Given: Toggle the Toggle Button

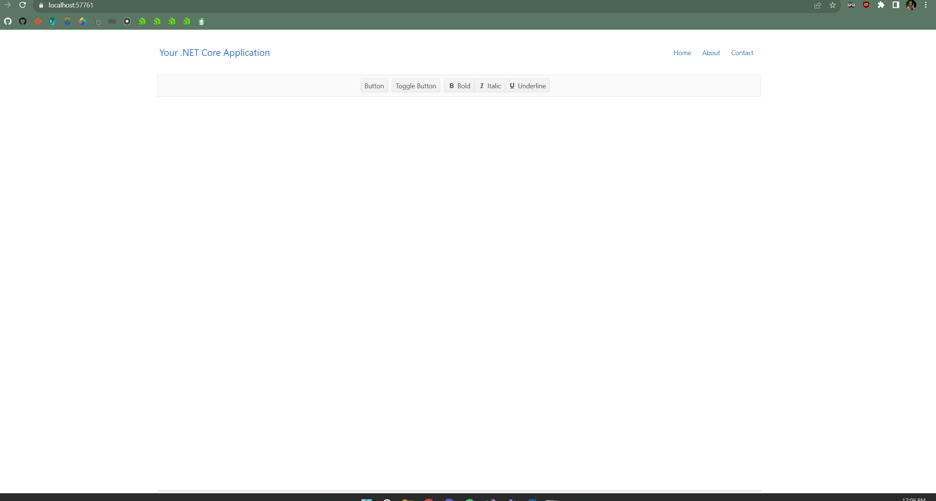Looking at the screenshot, I should point(416,86).
